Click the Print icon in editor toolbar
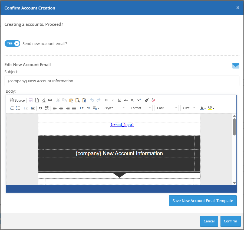244x230 pixels. click(x=50, y=100)
